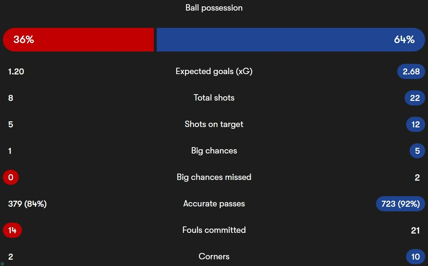Select the red 0 big chances missed badge
This screenshot has width=428, height=266.
11,177
